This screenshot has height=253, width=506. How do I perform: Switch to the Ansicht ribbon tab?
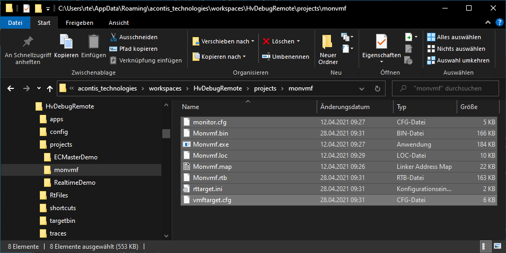tap(119, 23)
